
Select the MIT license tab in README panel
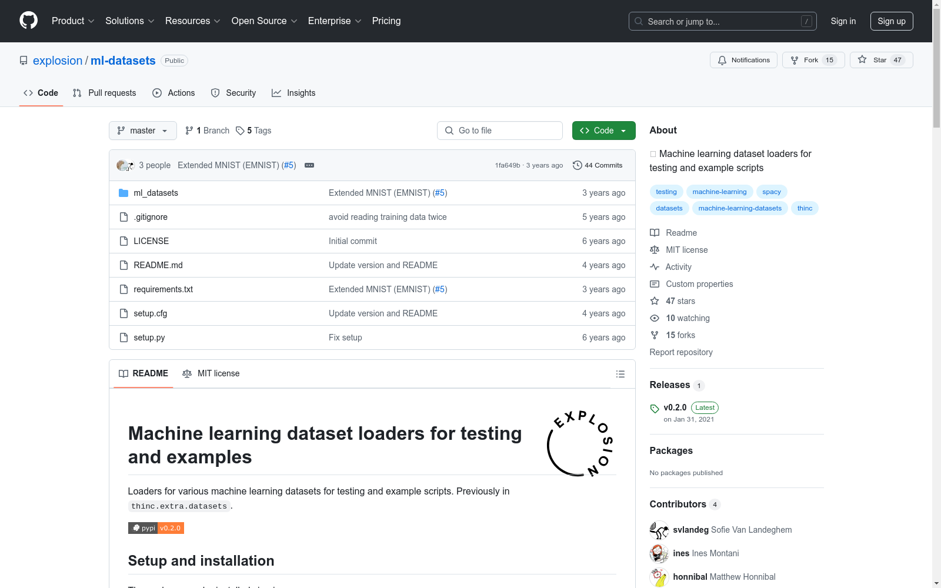tap(211, 373)
